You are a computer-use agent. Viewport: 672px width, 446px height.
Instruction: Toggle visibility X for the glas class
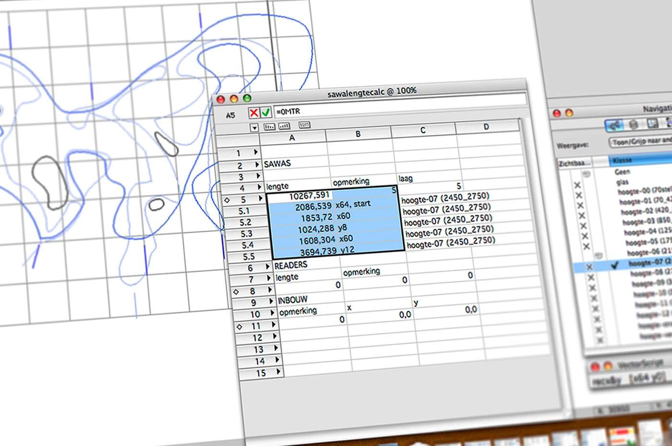click(x=577, y=185)
